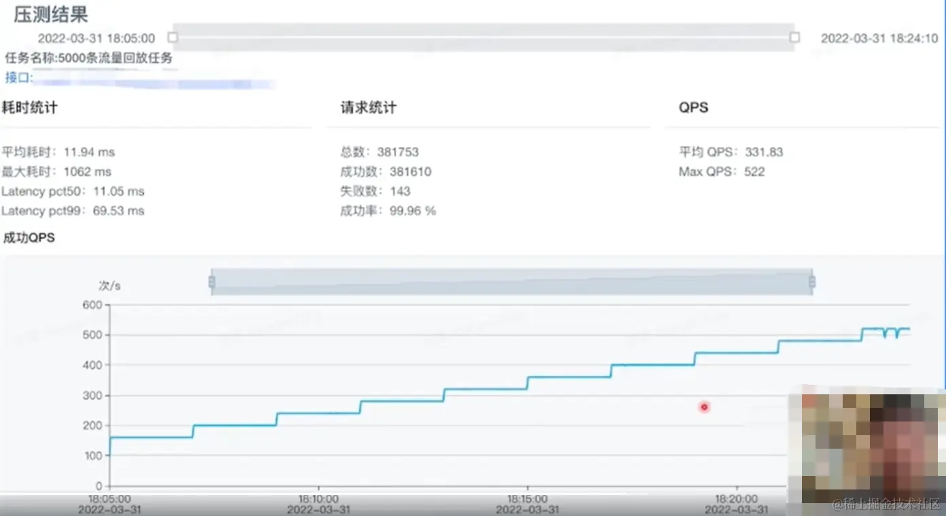The width and height of the screenshot is (946, 516).
Task: Click the 18:10:00 x-axis tick label
Action: click(x=319, y=499)
